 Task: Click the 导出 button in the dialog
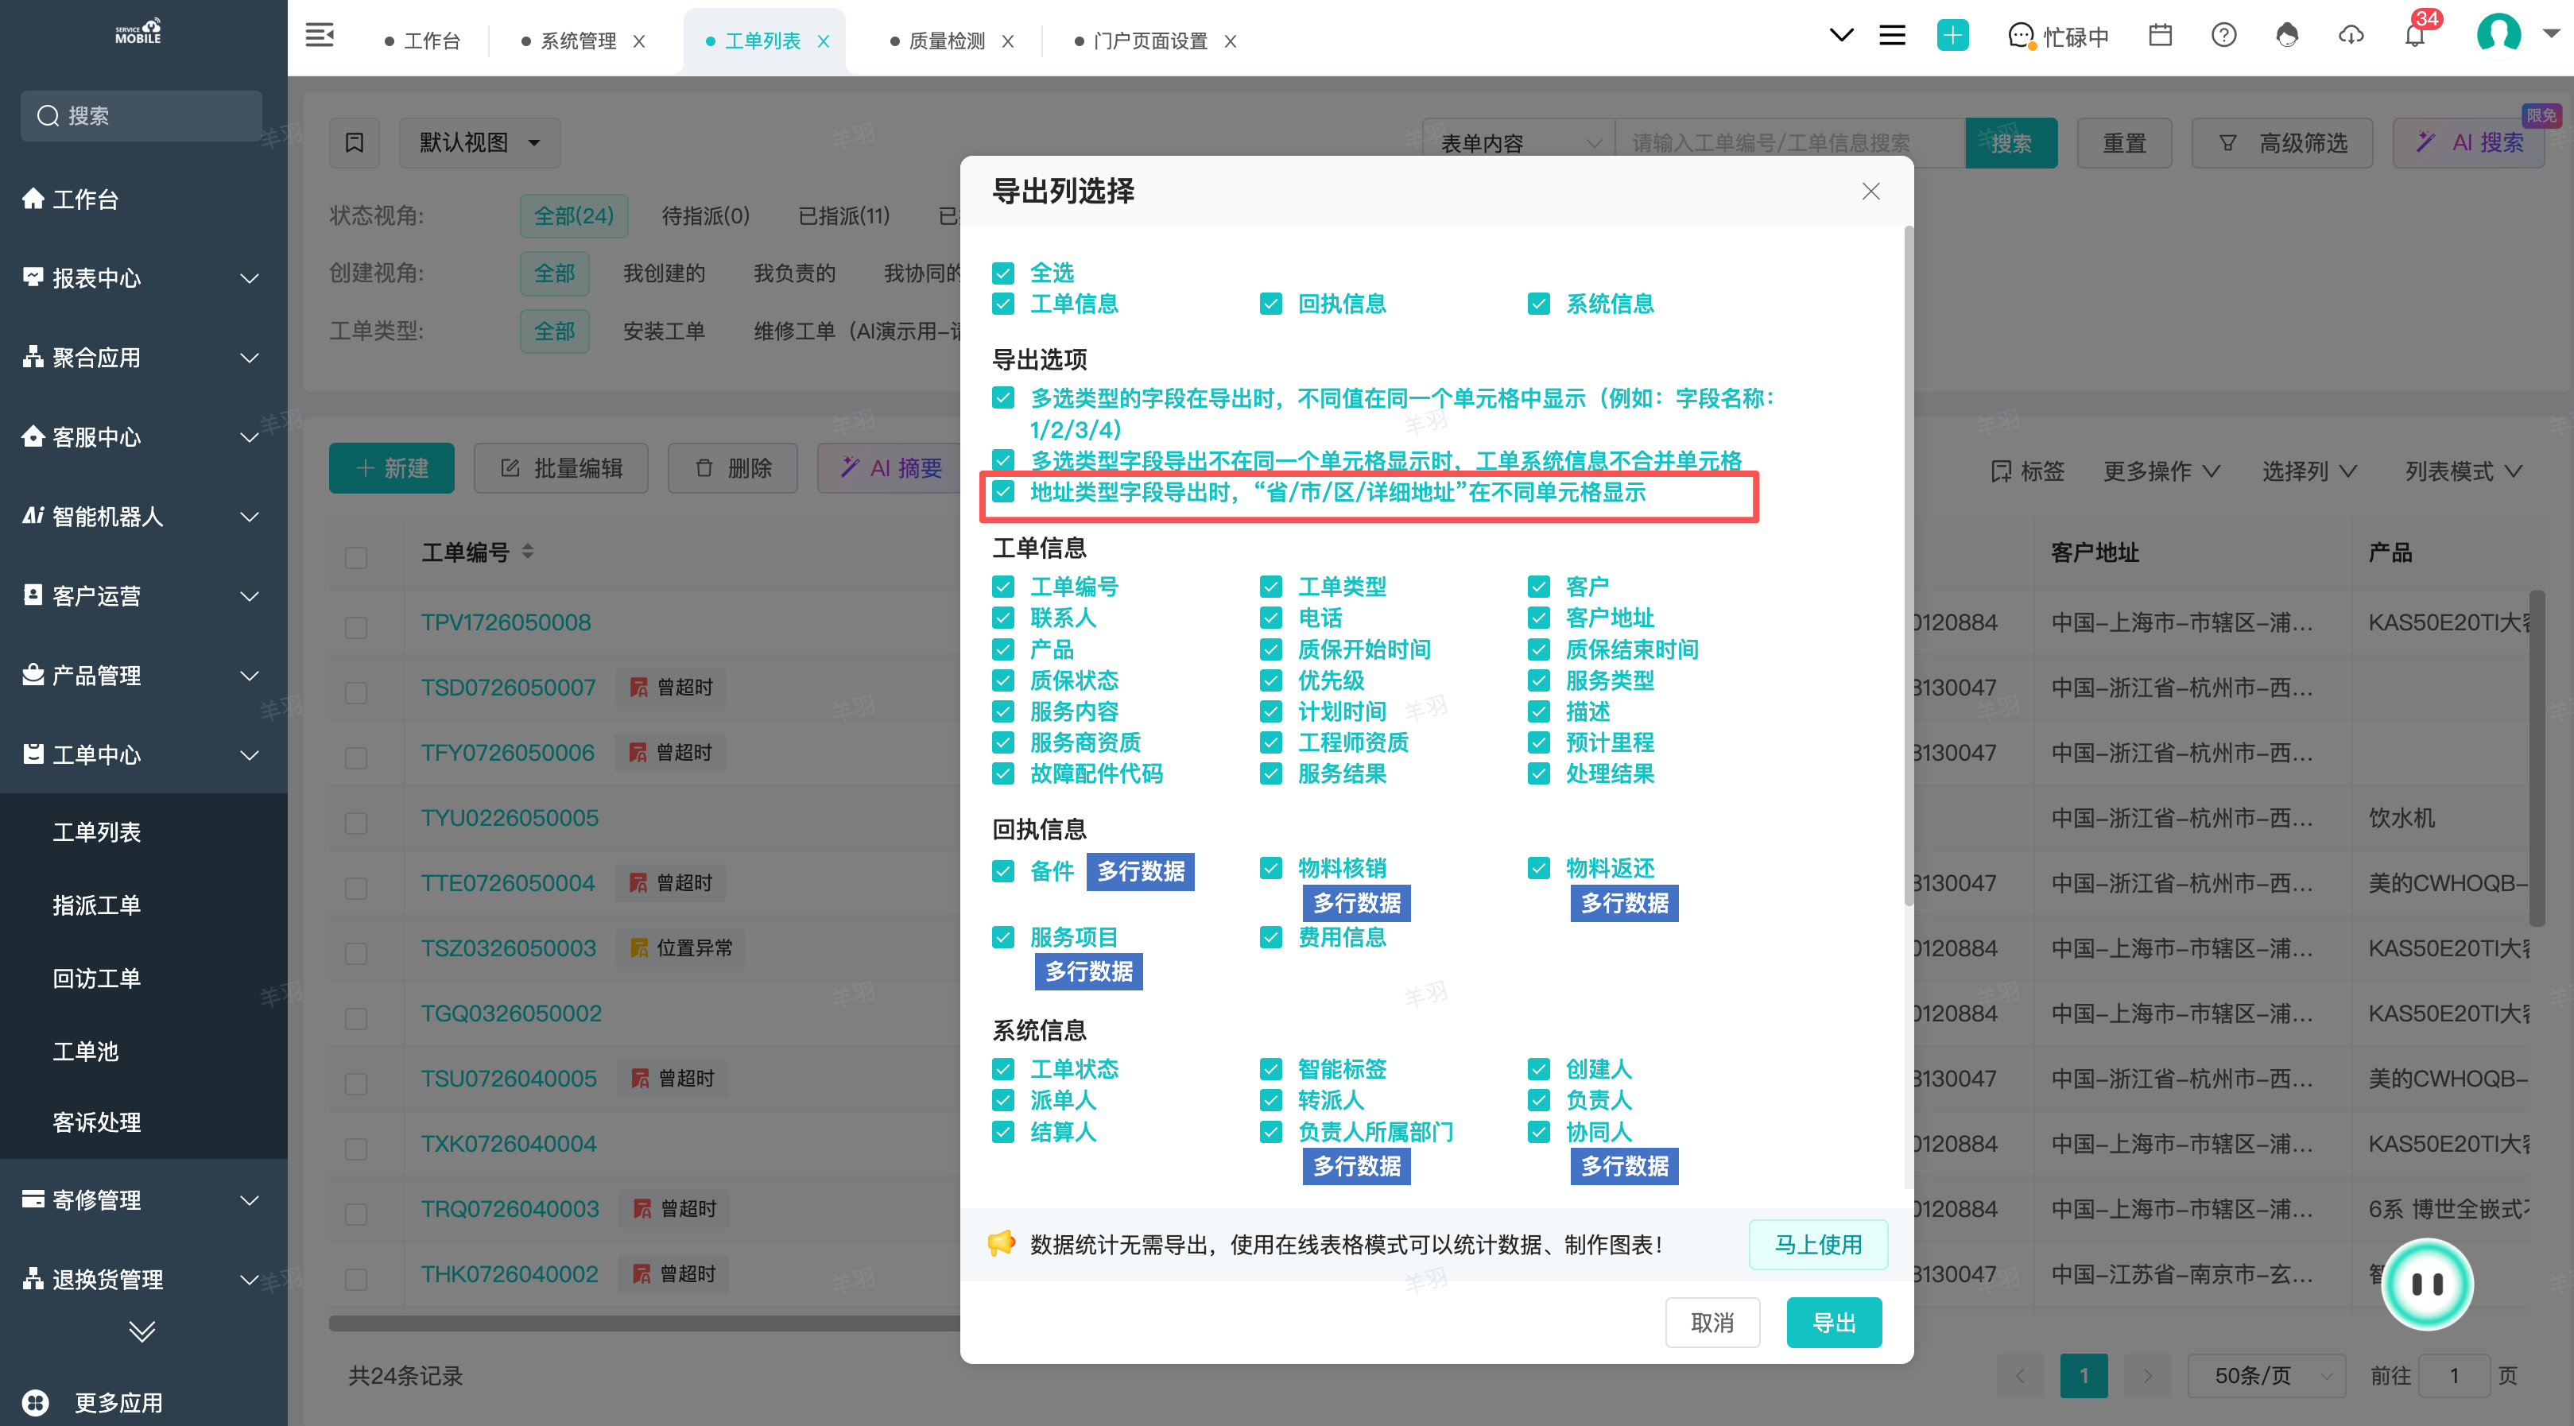tap(1835, 1323)
